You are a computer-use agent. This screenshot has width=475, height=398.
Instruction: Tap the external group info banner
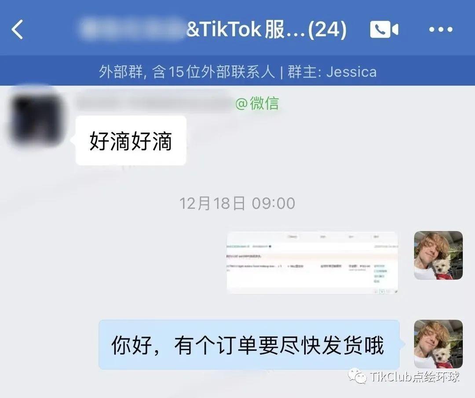237,72
